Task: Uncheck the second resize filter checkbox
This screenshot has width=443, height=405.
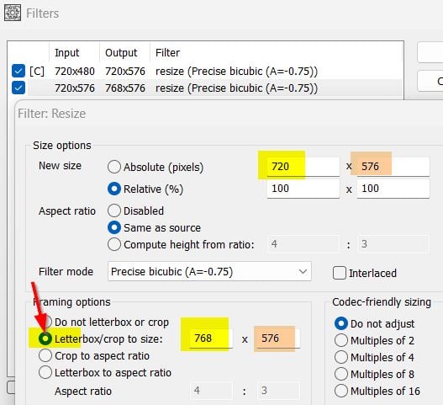Action: click(18, 88)
